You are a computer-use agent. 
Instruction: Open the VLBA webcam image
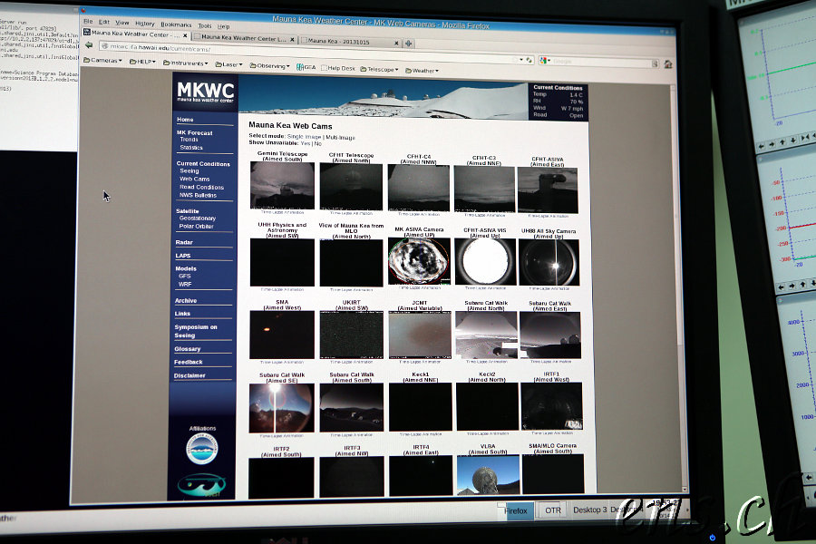tap(488, 474)
